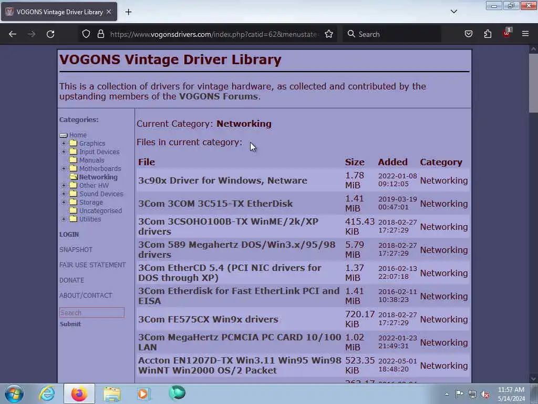
Task: Open the DONATE page
Action: click(x=71, y=280)
